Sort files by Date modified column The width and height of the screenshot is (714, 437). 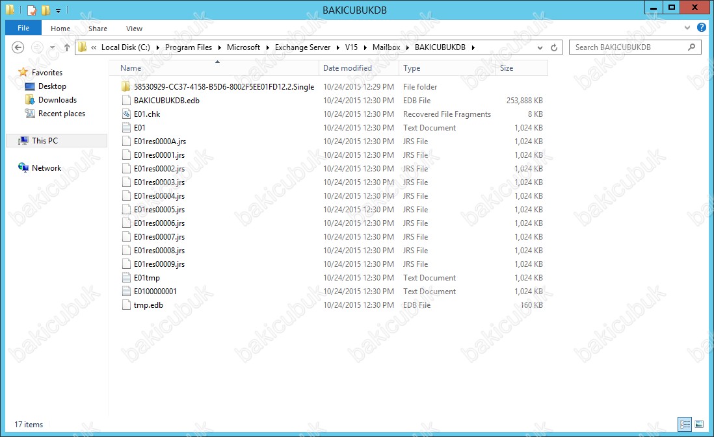(x=359, y=68)
